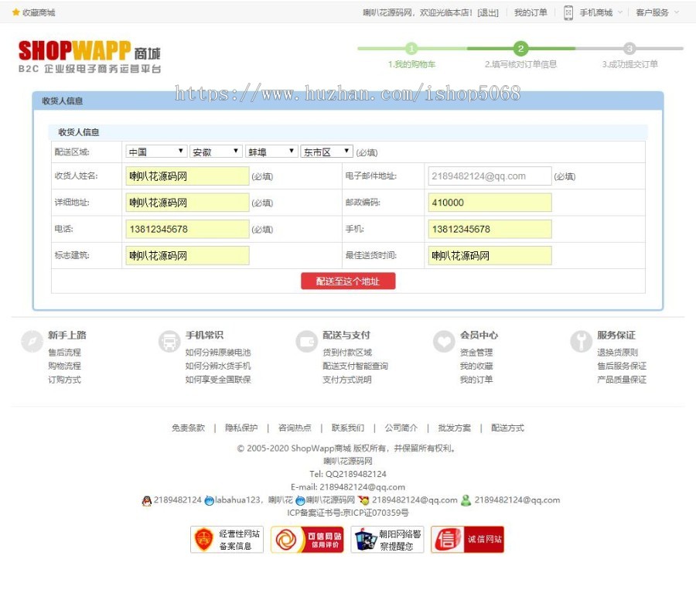Open the country dropdown showing 中国
Viewport: 696px width, 600px height.
coord(155,152)
